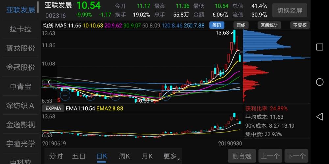Screen dimensions: 329x164
Task: Click the 平均成本: 11.63 text
Action: 264,117
